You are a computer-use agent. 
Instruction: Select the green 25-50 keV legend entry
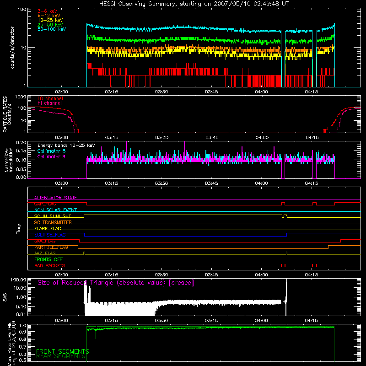click(x=50, y=25)
